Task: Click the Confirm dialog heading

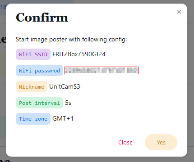Action: 42,18
